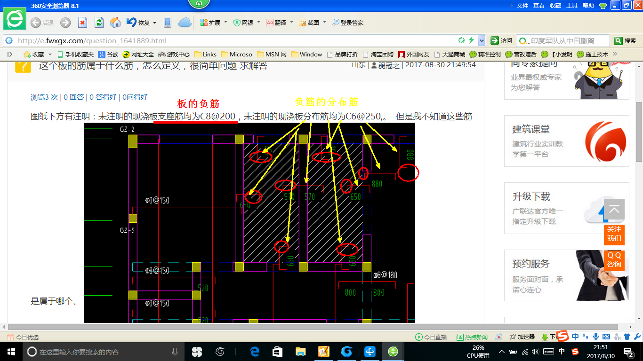Expand the 收藏 bookmark dropdown arrow
Viewport: 643px width, 361px height.
tap(50, 55)
